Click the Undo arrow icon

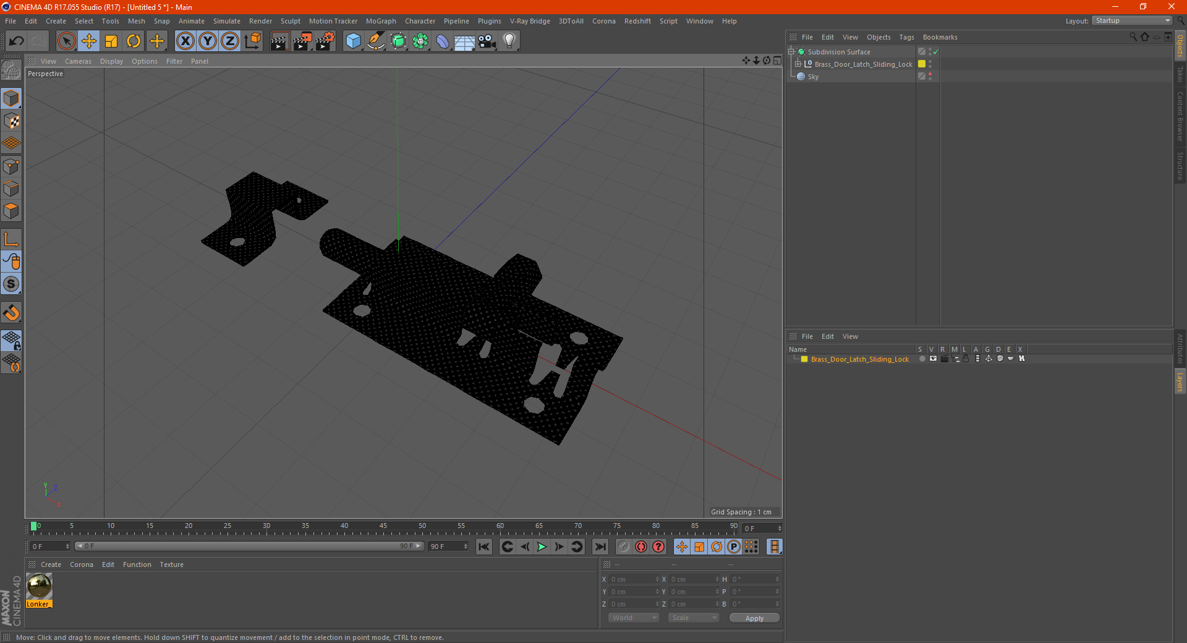17,41
